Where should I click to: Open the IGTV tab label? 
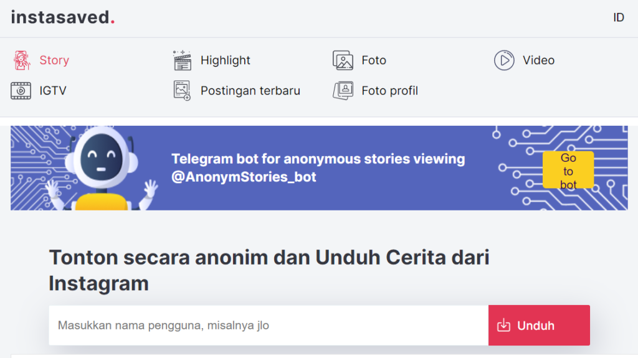[53, 91]
